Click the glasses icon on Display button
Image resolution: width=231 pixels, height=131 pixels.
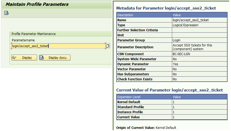(14, 58)
